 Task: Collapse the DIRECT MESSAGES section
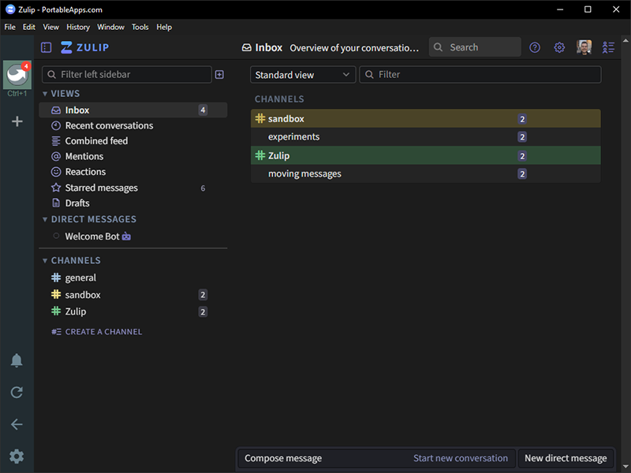(45, 219)
